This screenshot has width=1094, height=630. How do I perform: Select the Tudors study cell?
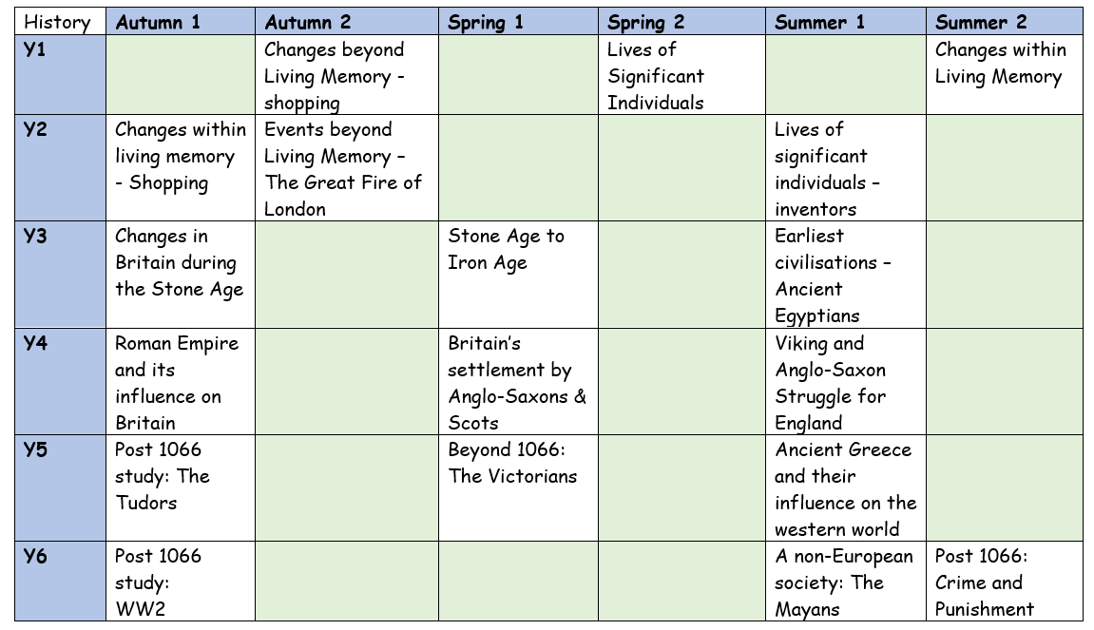(x=181, y=487)
